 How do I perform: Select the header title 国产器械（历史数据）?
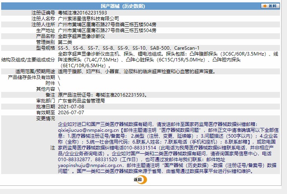point(123,6)
